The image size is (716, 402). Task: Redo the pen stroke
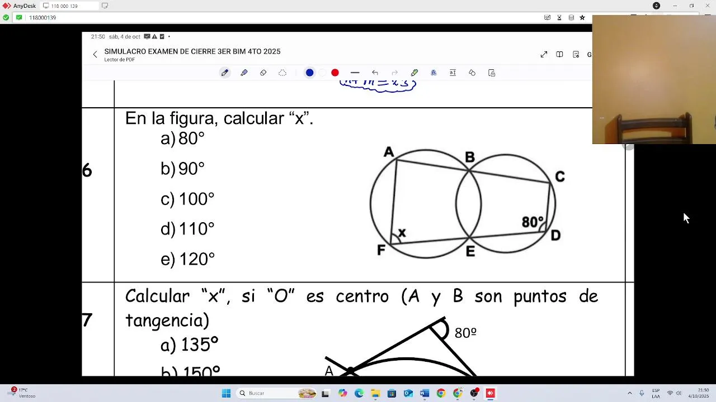[x=395, y=73]
